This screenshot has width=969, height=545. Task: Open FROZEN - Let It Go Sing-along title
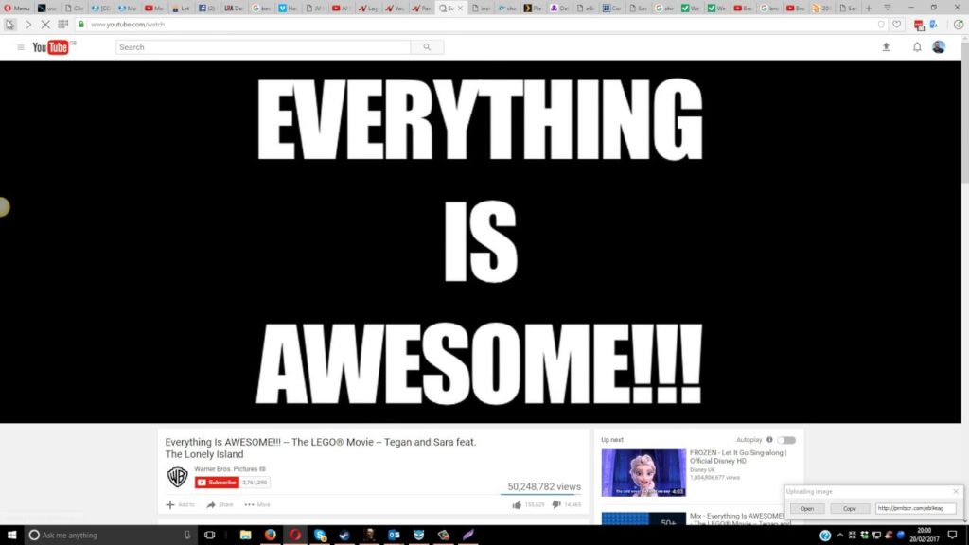tap(738, 457)
